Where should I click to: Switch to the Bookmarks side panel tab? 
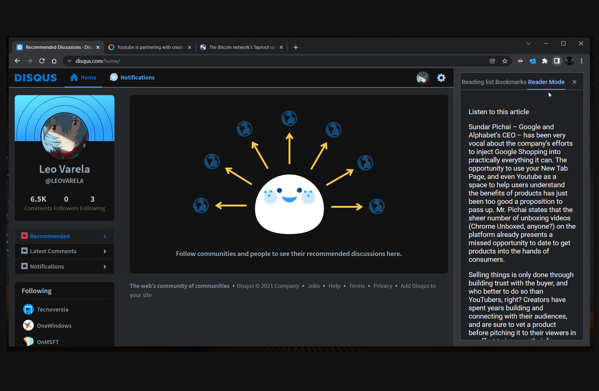tap(511, 82)
